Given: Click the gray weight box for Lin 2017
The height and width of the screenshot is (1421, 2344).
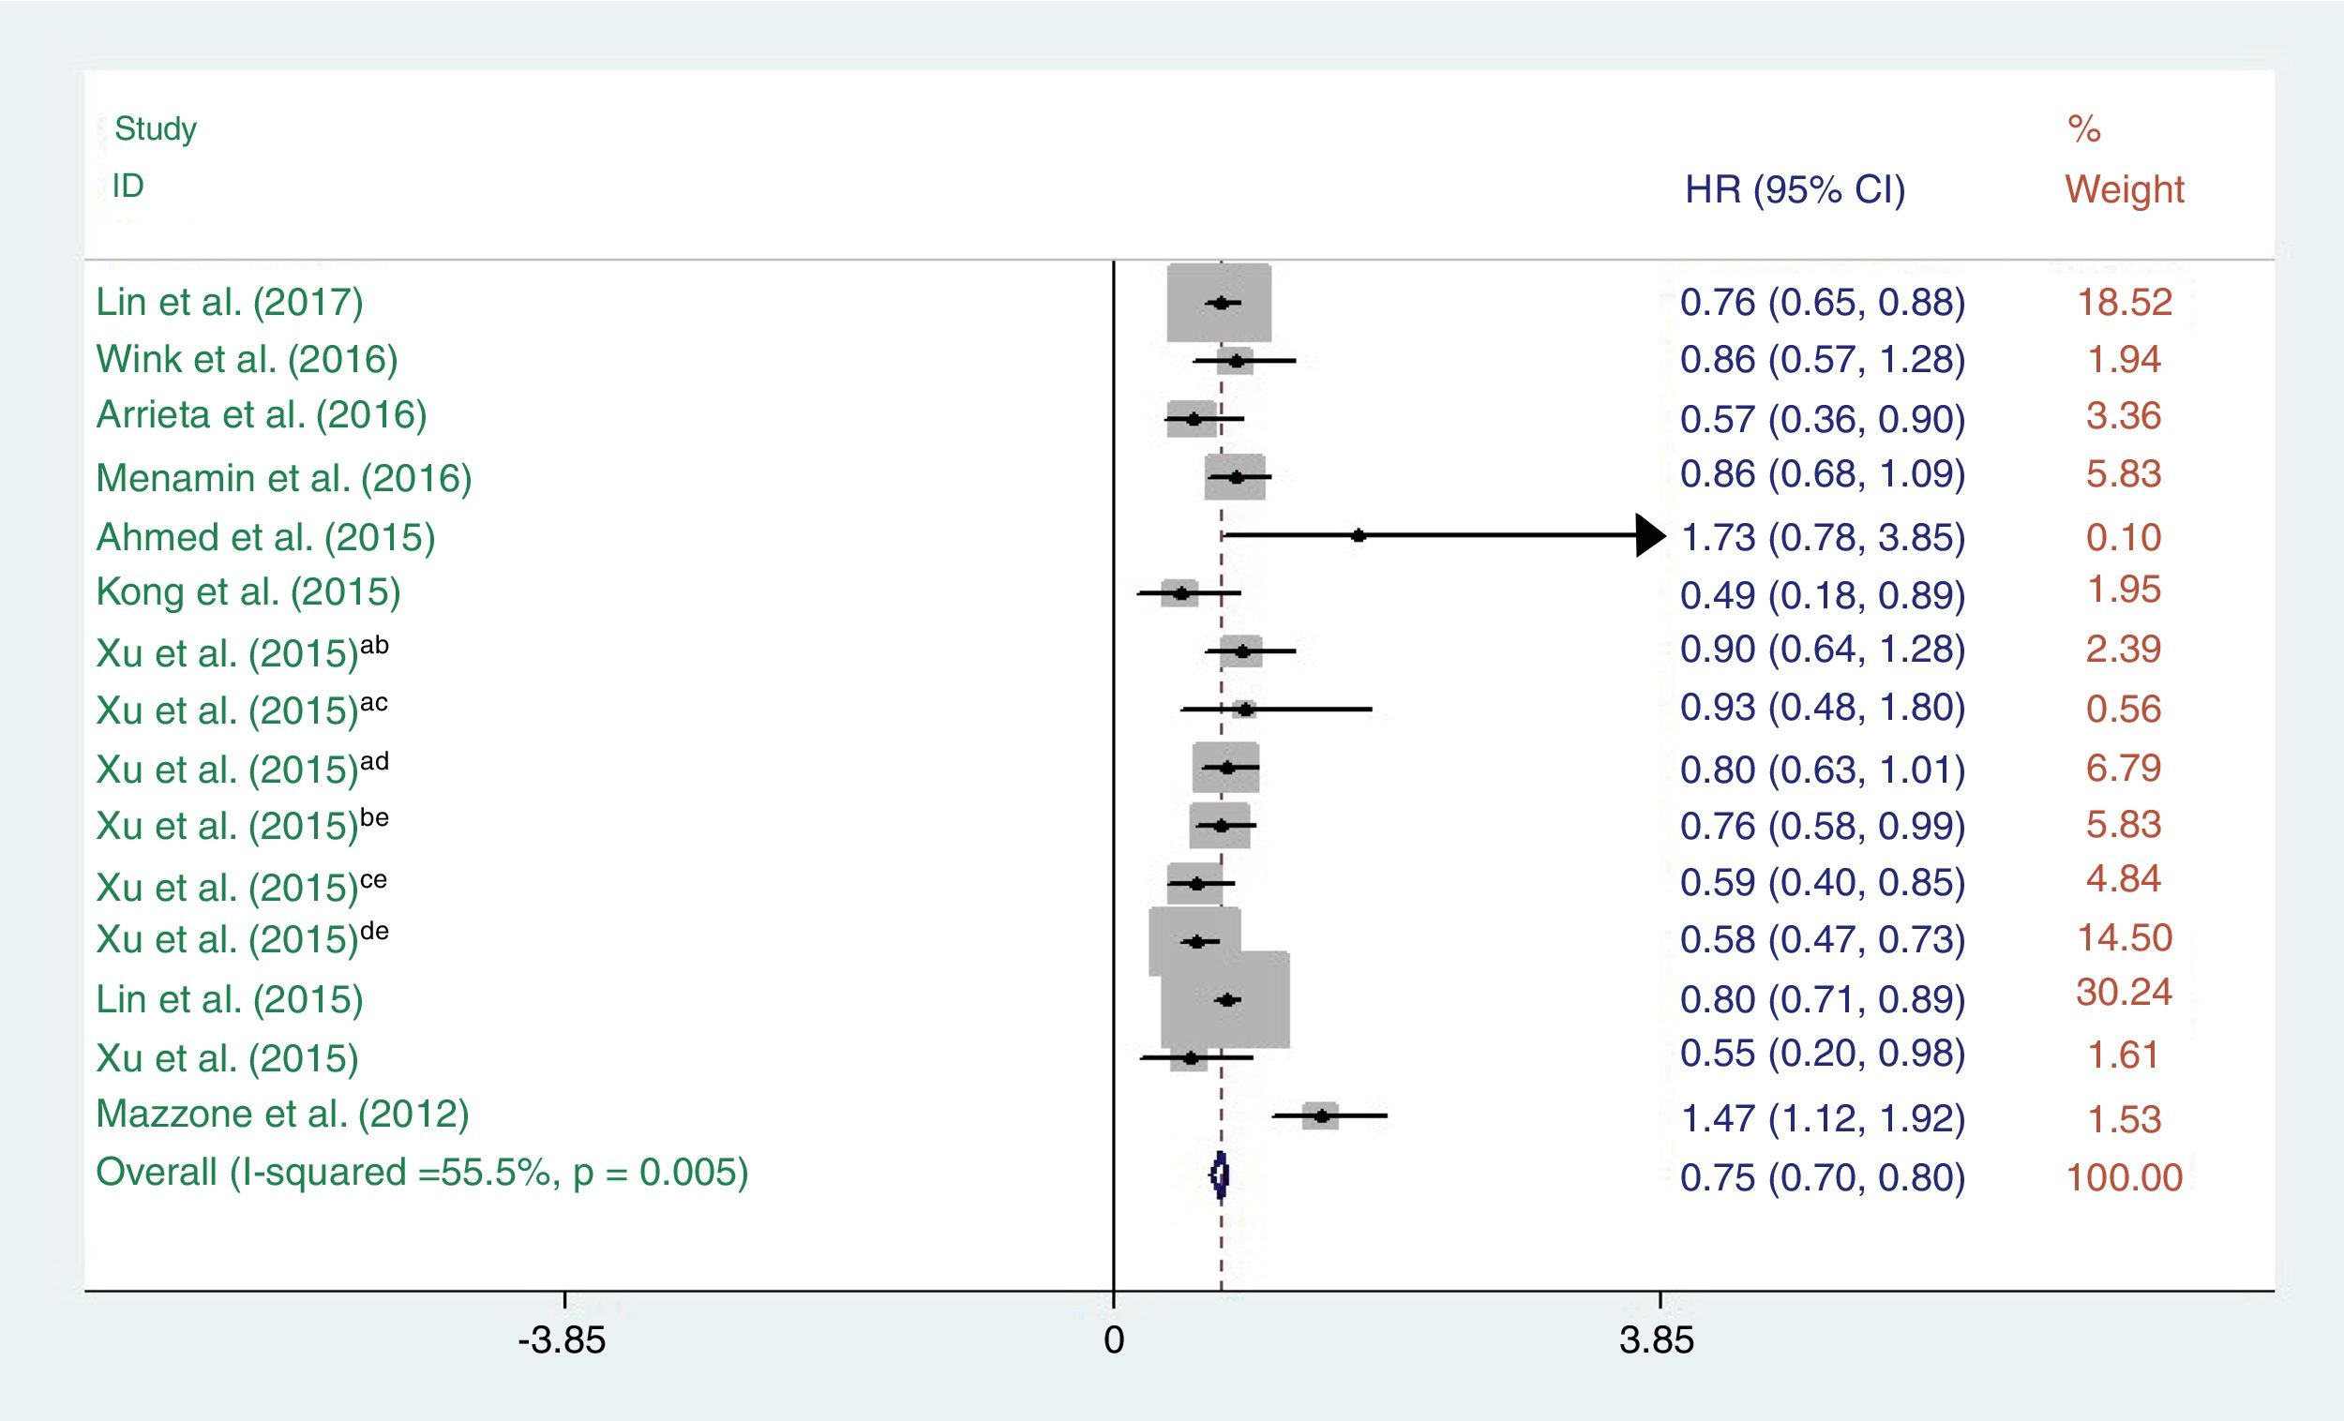Looking at the screenshot, I should (x=1219, y=303).
